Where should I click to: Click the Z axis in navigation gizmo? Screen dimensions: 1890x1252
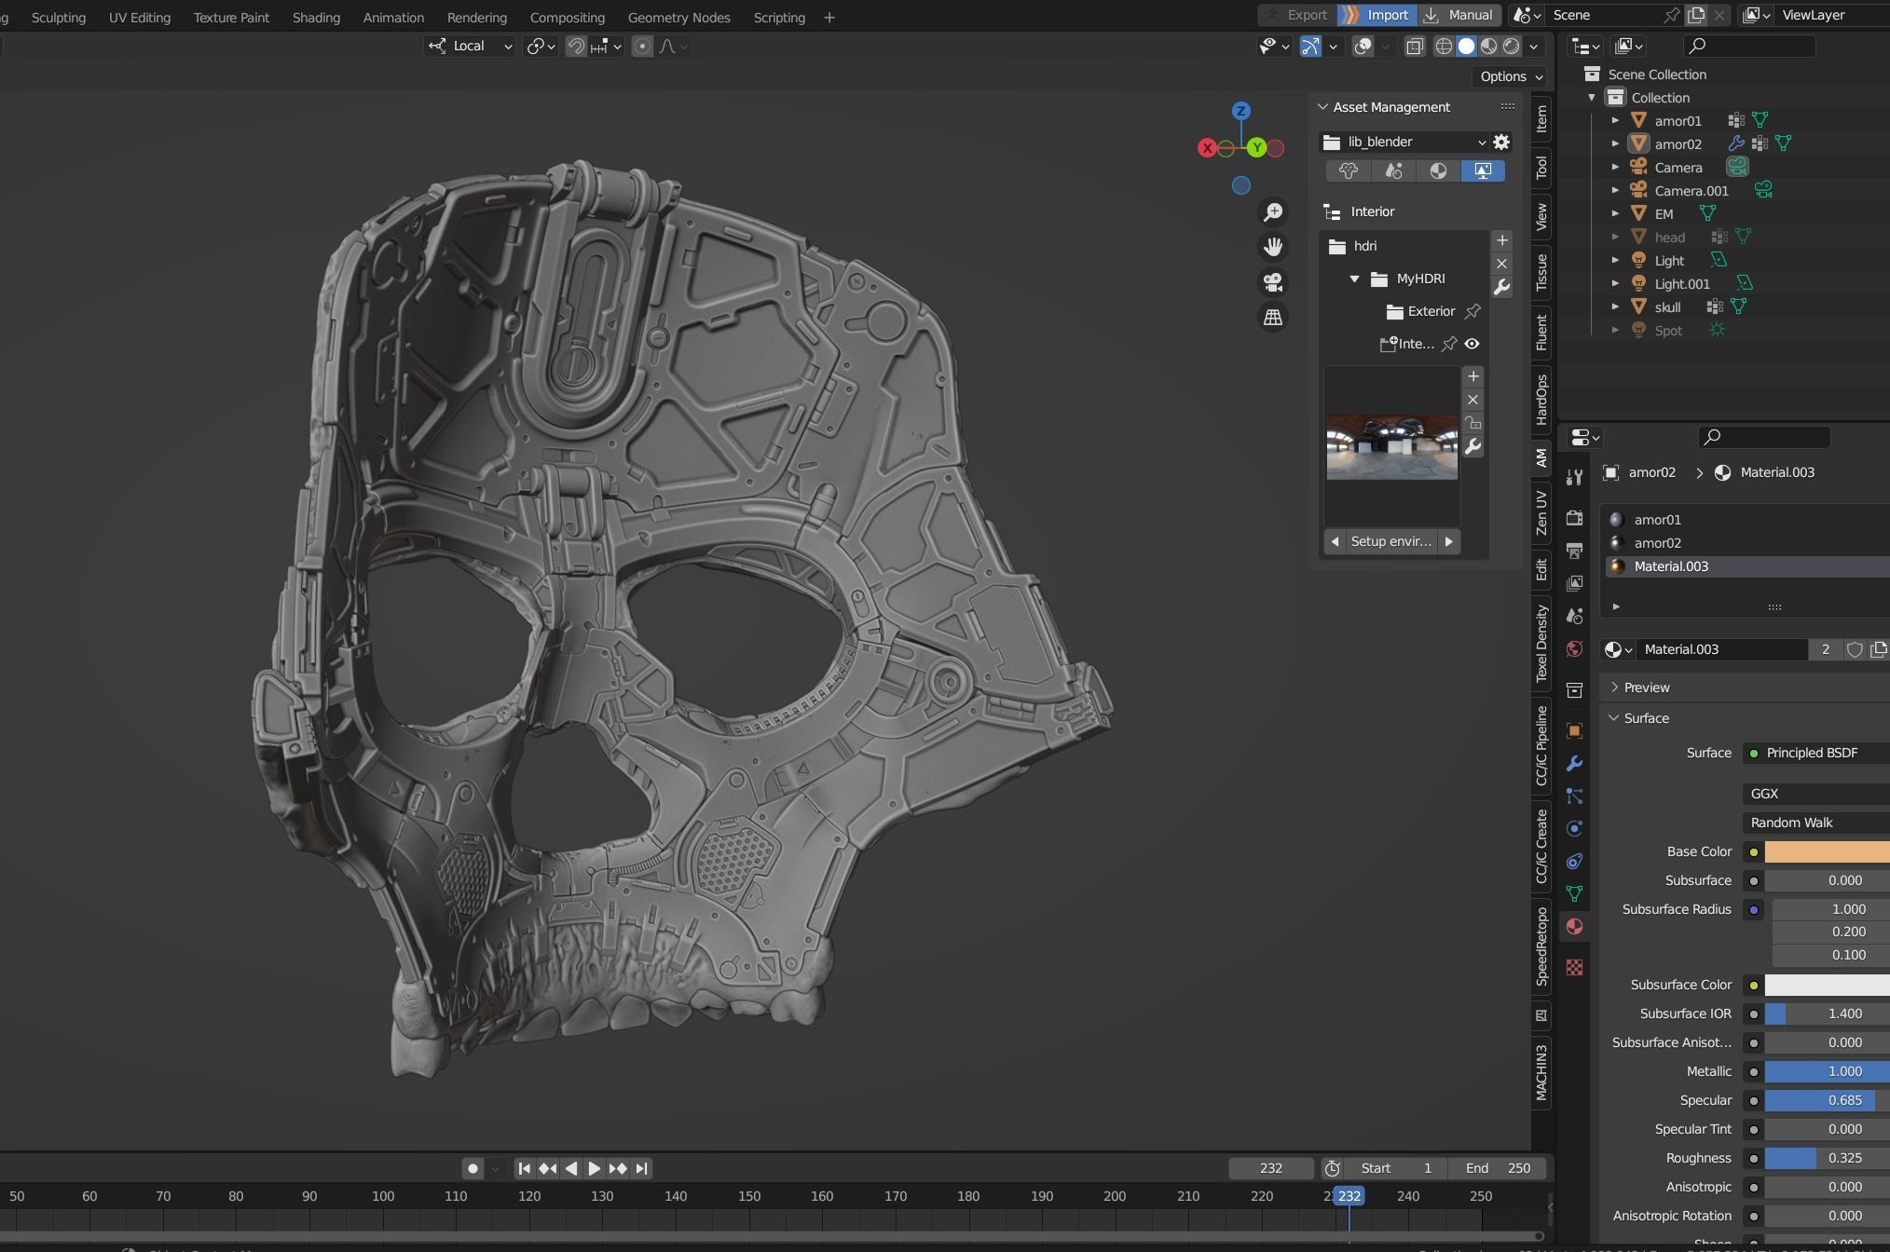(x=1240, y=111)
